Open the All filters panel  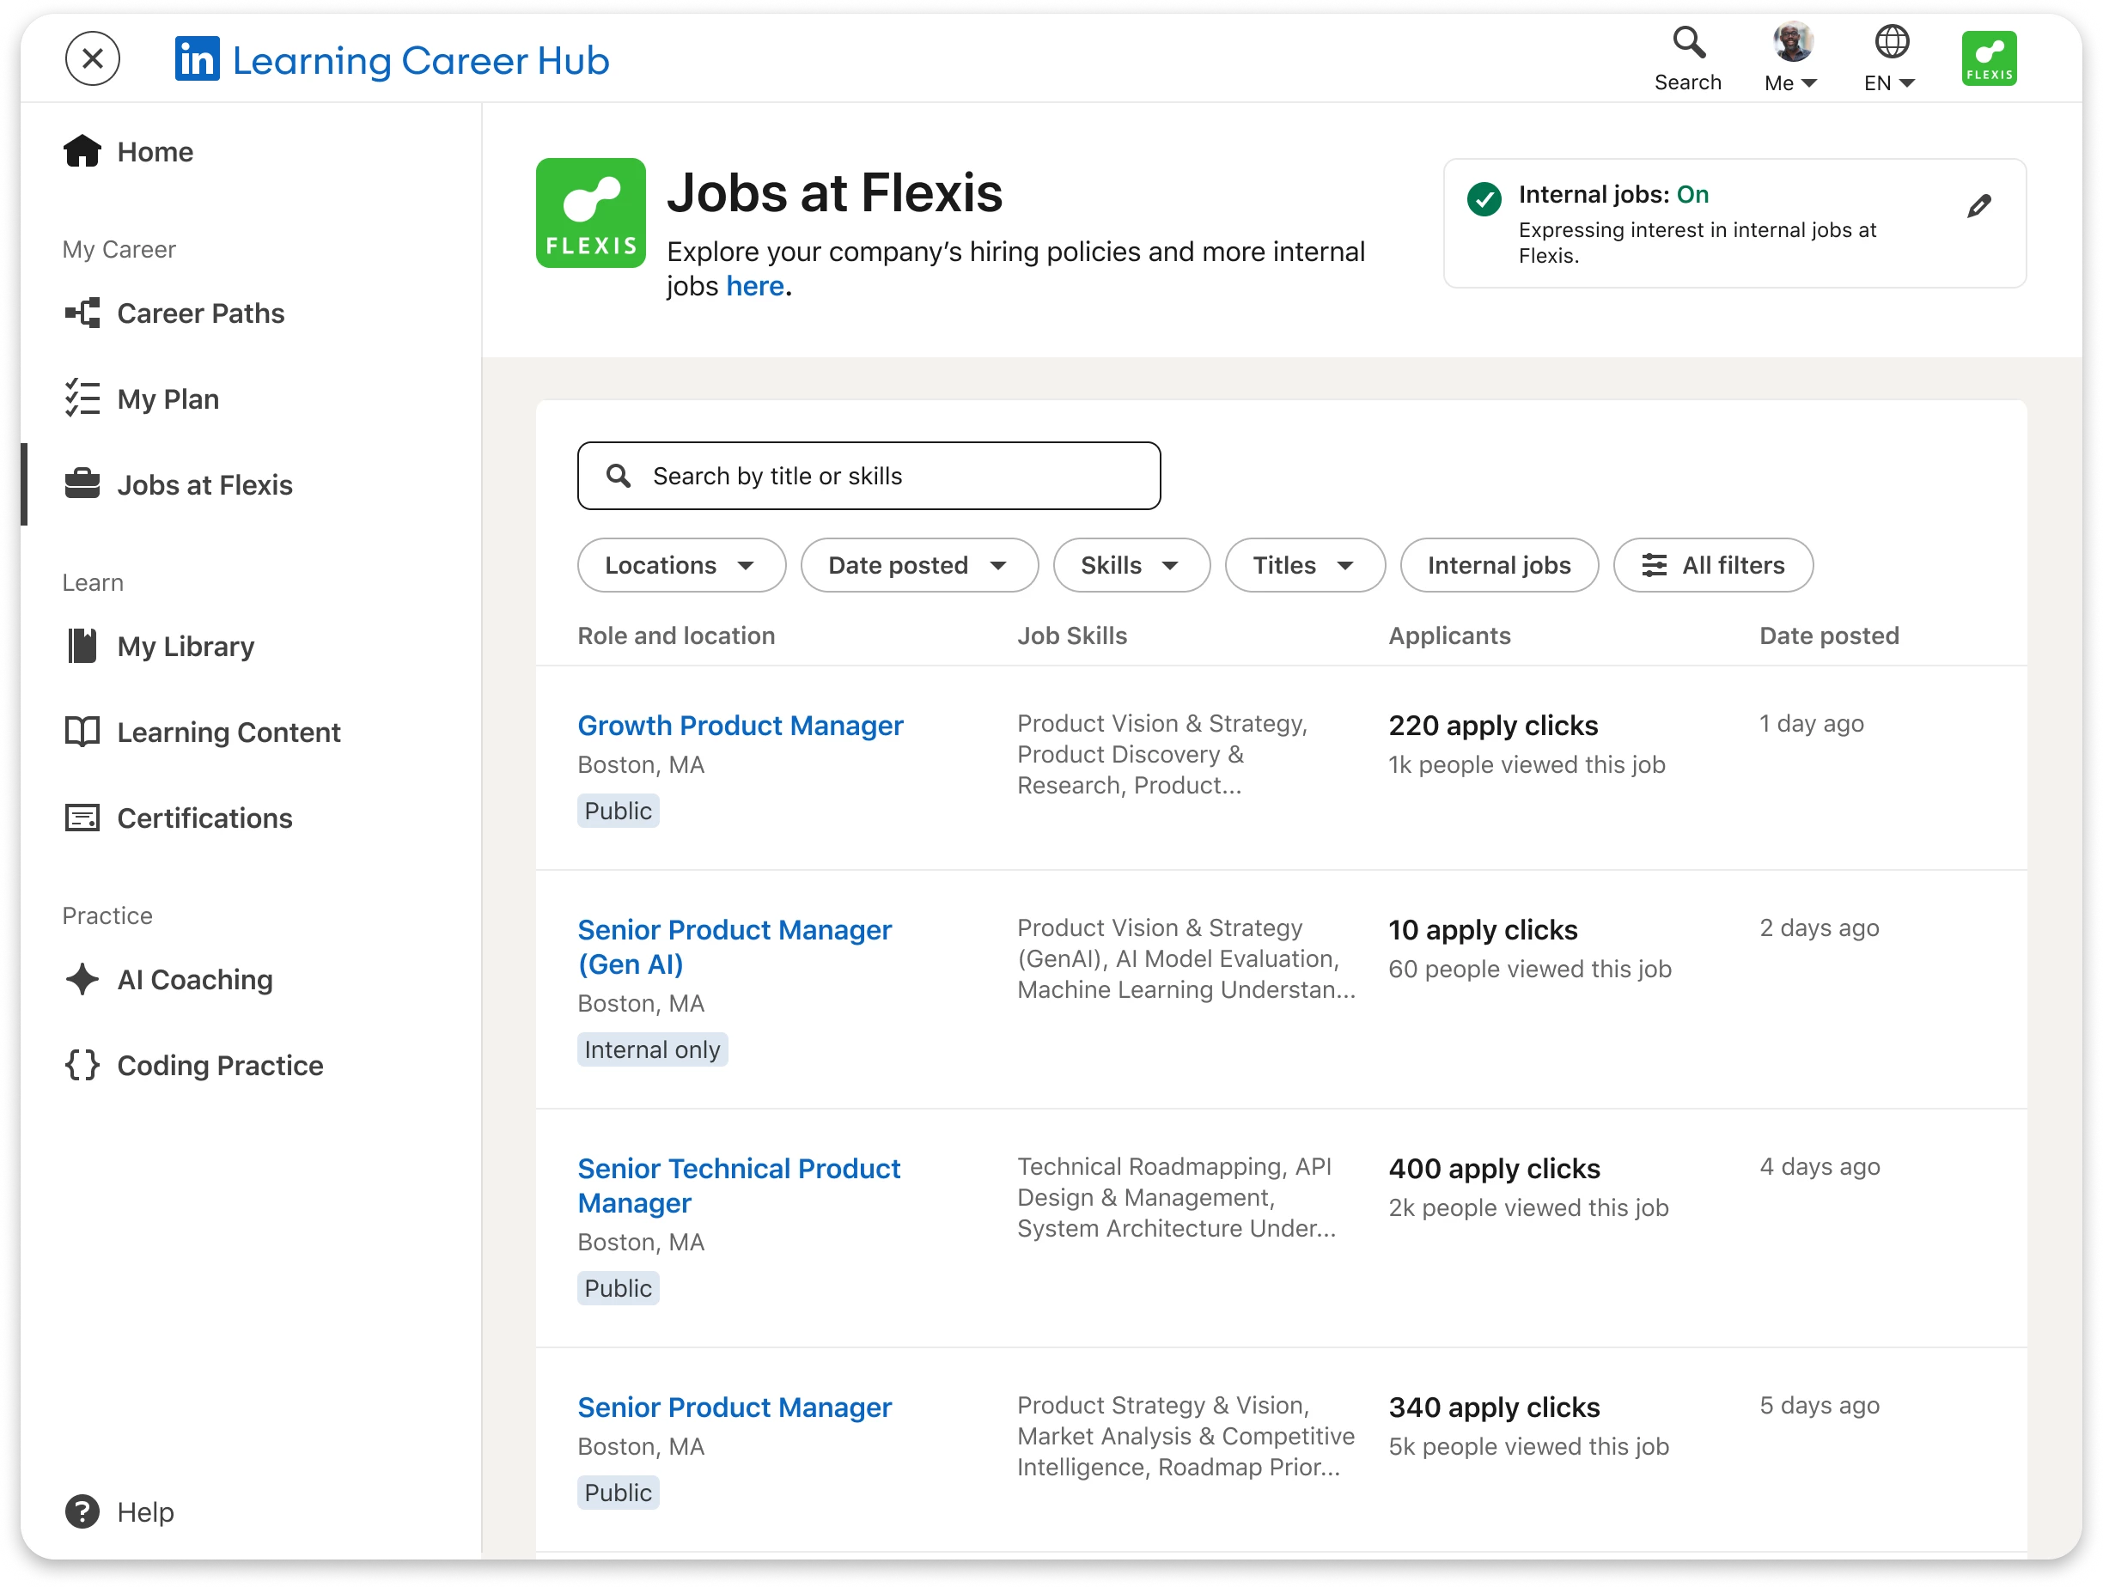click(1712, 565)
